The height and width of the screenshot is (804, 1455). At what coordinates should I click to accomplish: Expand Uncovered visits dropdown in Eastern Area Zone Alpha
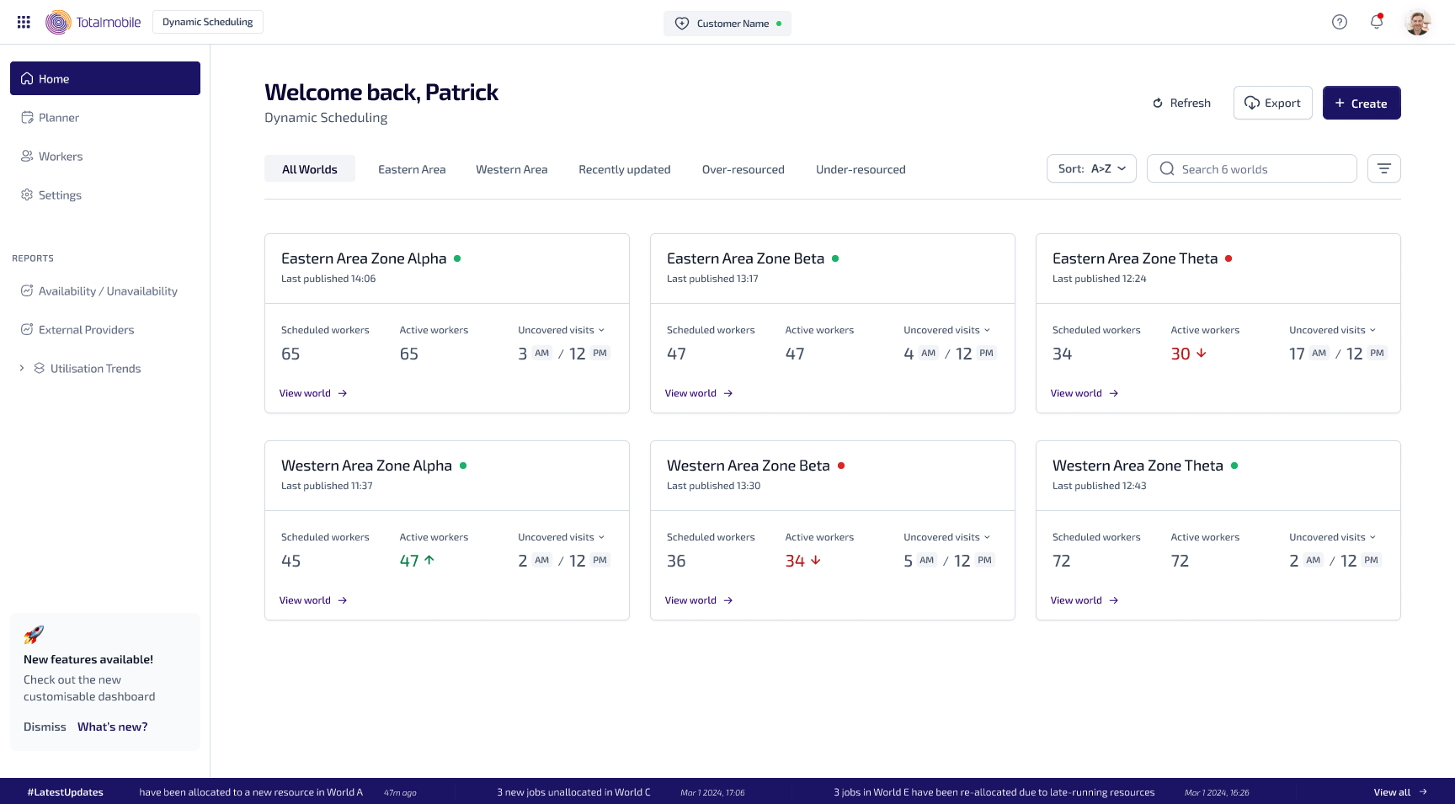[x=601, y=330]
